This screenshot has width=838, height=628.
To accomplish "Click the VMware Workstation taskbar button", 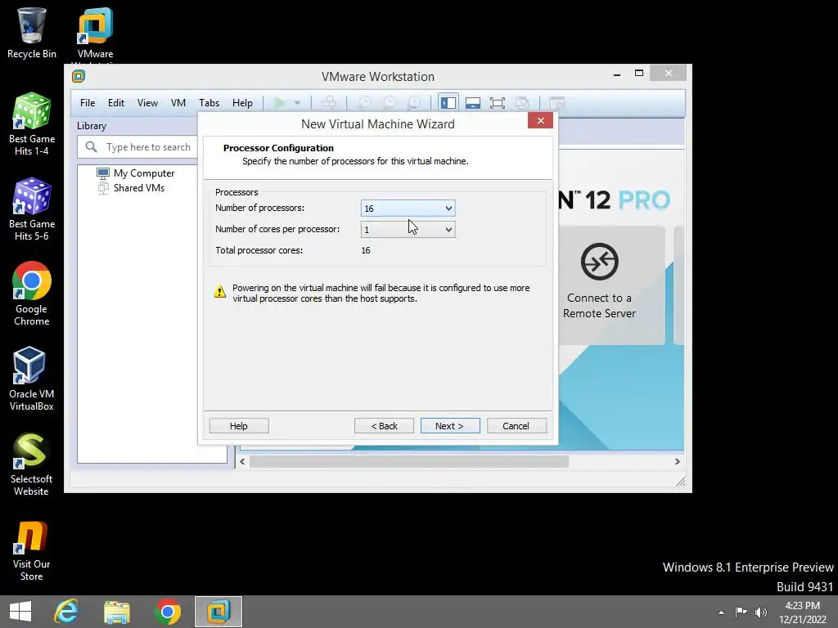I will coord(219,612).
